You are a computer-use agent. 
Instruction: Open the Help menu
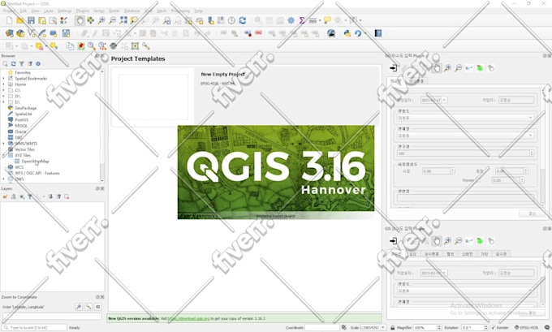point(199,11)
